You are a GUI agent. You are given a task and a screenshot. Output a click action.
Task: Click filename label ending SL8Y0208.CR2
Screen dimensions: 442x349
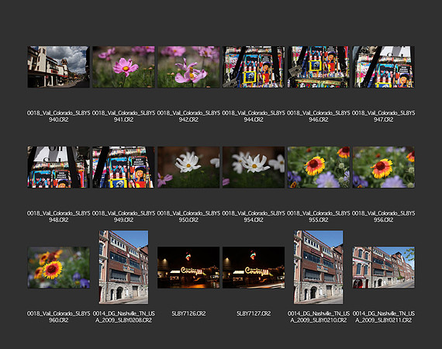123,317
